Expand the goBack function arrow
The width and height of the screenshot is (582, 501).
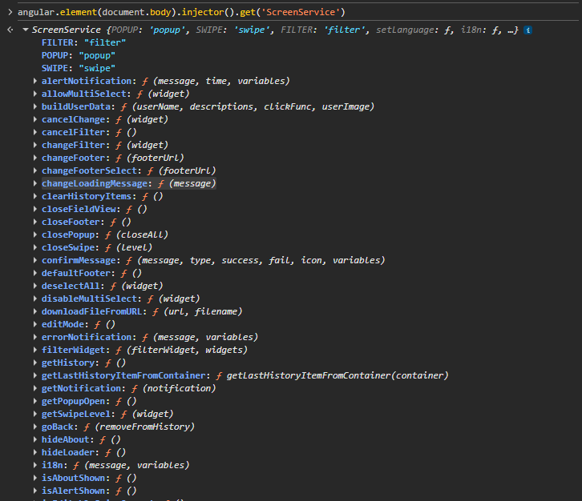click(x=35, y=427)
